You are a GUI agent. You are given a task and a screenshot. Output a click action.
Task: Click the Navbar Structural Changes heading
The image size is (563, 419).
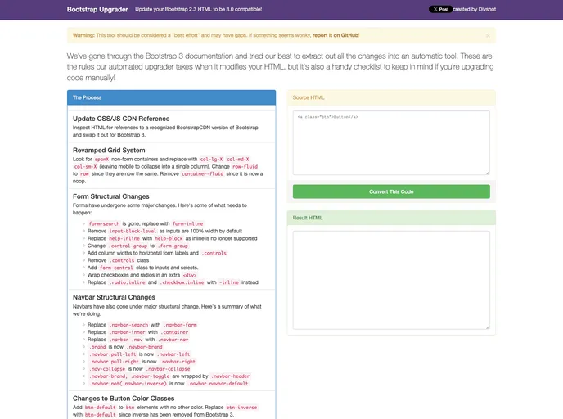pos(114,297)
